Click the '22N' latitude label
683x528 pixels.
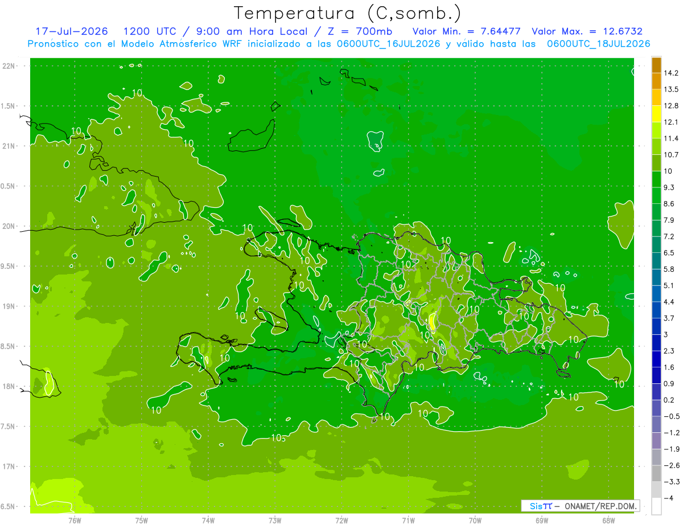[9, 66]
